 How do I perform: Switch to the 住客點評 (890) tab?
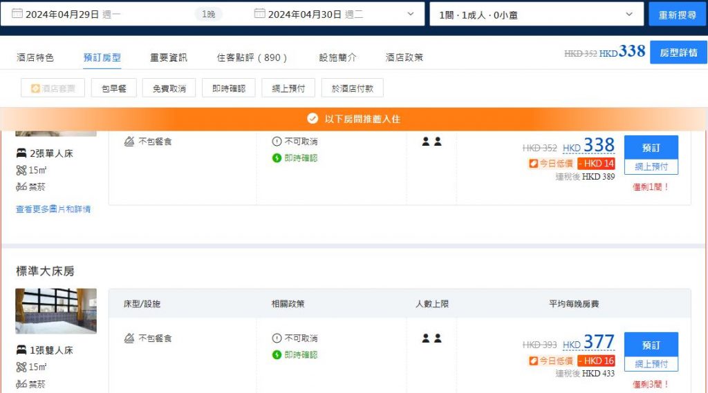(252, 57)
